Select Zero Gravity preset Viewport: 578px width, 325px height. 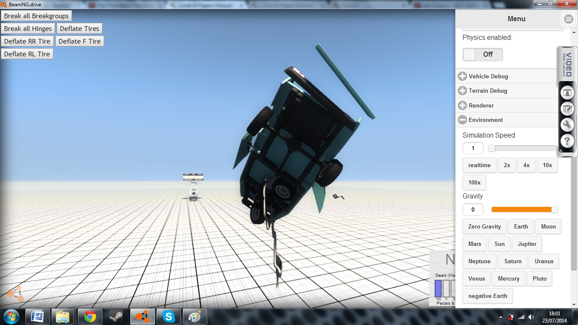[x=484, y=226]
